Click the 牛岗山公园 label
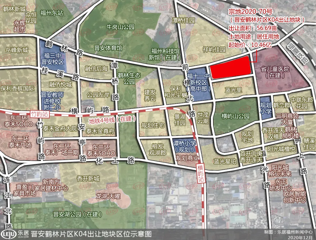Screen dimensions: 316x240 [121, 27]
